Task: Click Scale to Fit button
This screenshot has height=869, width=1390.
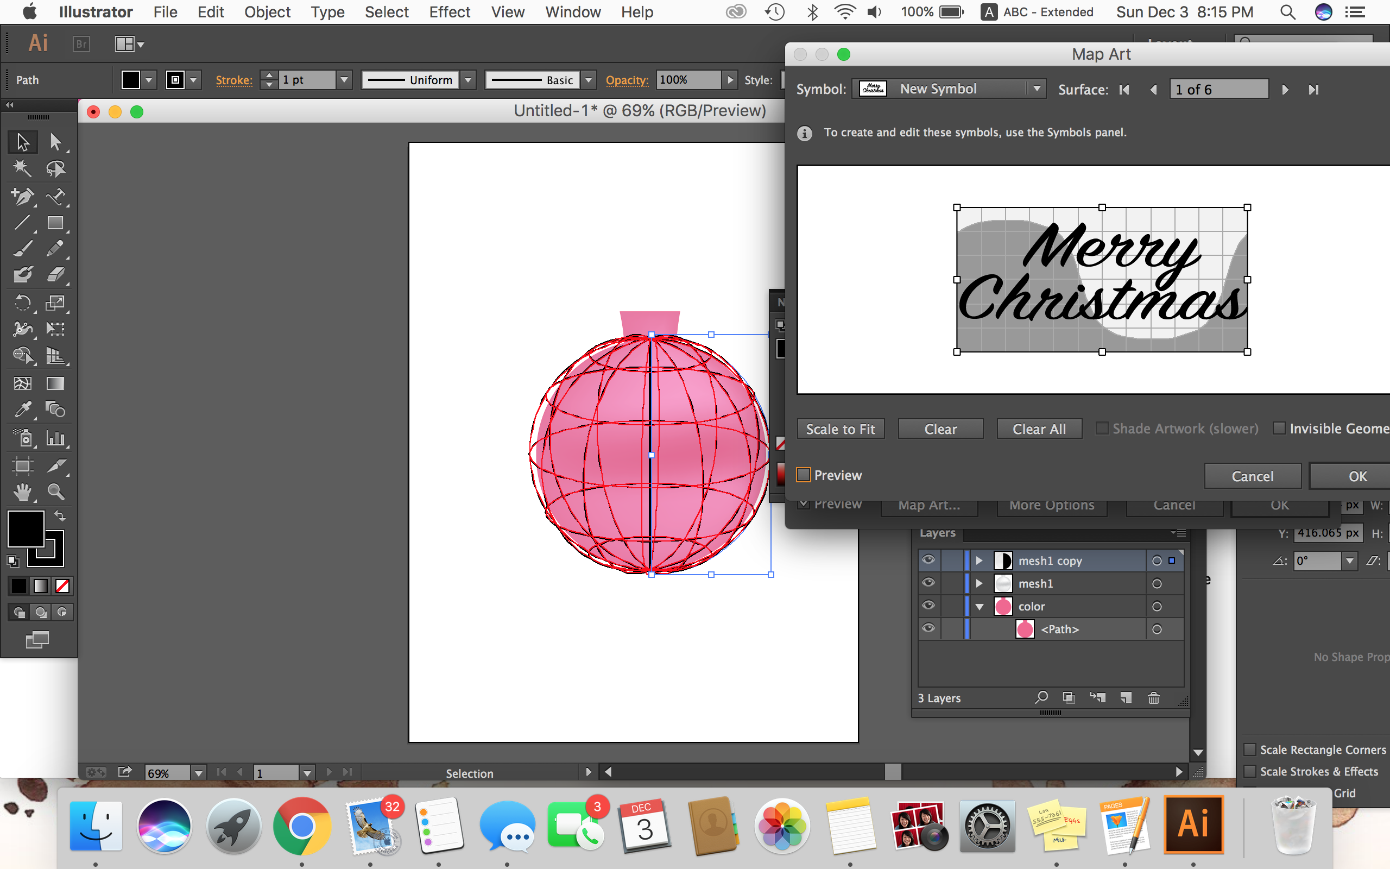Action: [841, 429]
